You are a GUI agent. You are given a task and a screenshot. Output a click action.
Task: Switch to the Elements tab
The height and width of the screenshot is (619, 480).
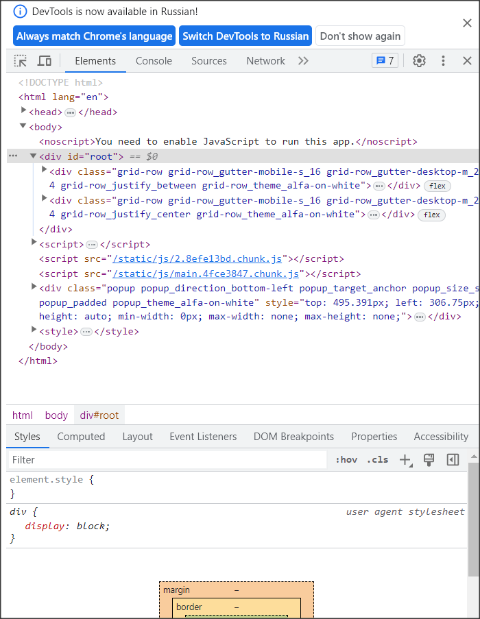pyautogui.click(x=95, y=61)
